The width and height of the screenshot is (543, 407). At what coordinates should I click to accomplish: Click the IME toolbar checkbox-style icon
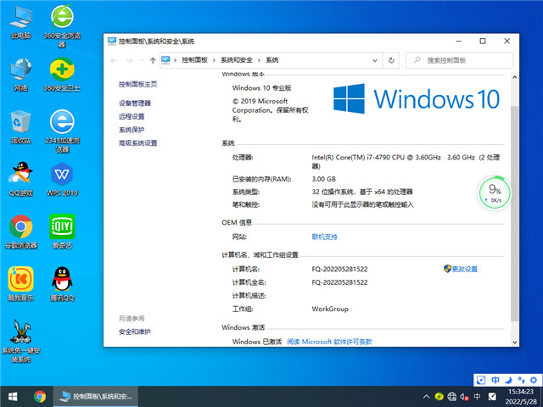(481, 380)
